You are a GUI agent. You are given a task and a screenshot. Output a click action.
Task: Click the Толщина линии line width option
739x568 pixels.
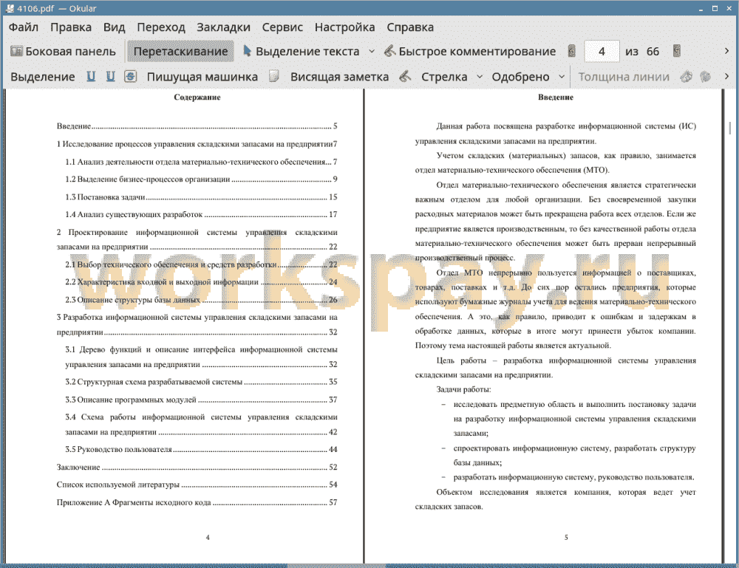point(624,77)
